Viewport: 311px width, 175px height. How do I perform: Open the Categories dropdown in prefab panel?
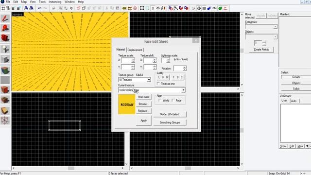pyautogui.click(x=261, y=27)
